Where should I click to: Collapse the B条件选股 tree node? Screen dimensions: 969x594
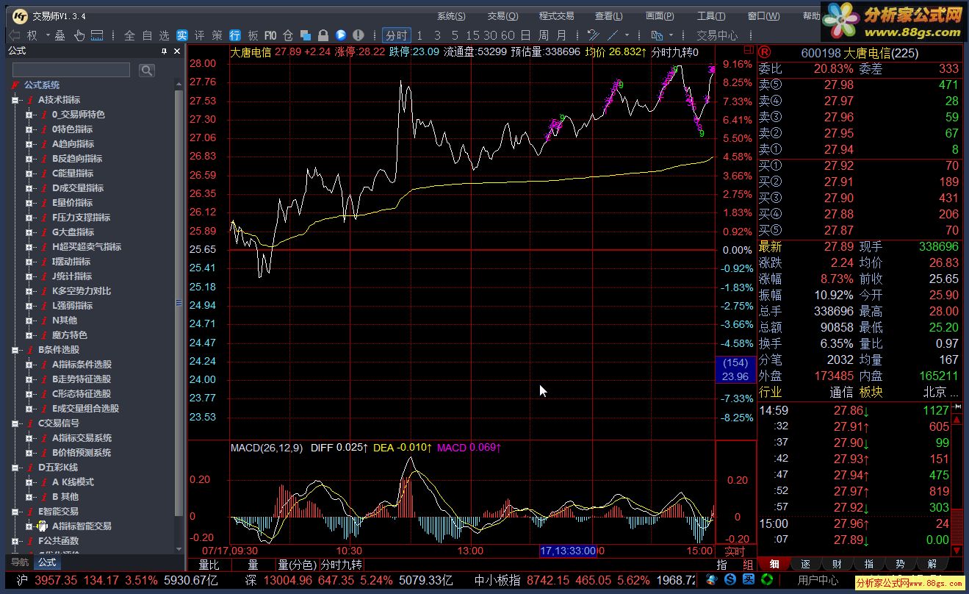[15, 350]
